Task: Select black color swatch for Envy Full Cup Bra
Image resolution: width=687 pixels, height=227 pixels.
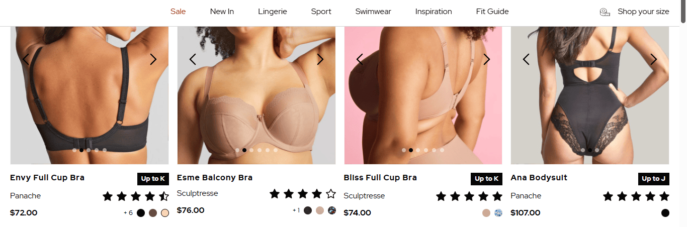Action: (x=141, y=213)
